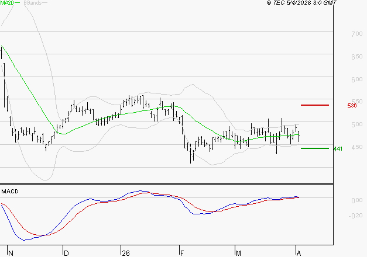Click the MACD panel label
This screenshot has width=367, height=257.
[x=10, y=192]
